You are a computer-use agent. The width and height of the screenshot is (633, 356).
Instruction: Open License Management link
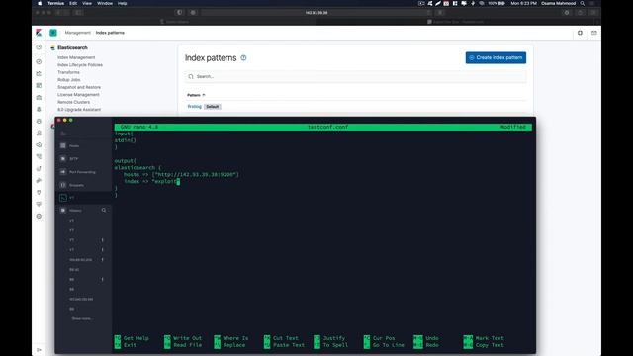pos(78,95)
